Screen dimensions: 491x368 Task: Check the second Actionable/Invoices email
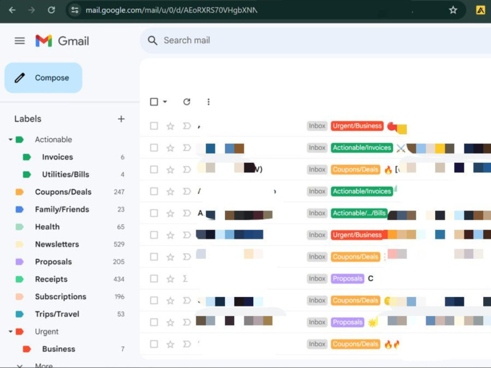[154, 191]
